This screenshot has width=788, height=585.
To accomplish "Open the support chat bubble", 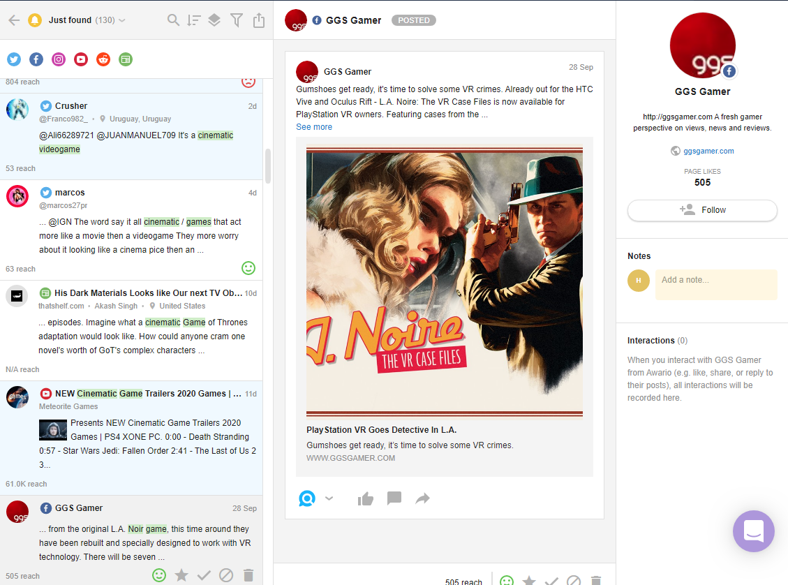I will click(753, 531).
